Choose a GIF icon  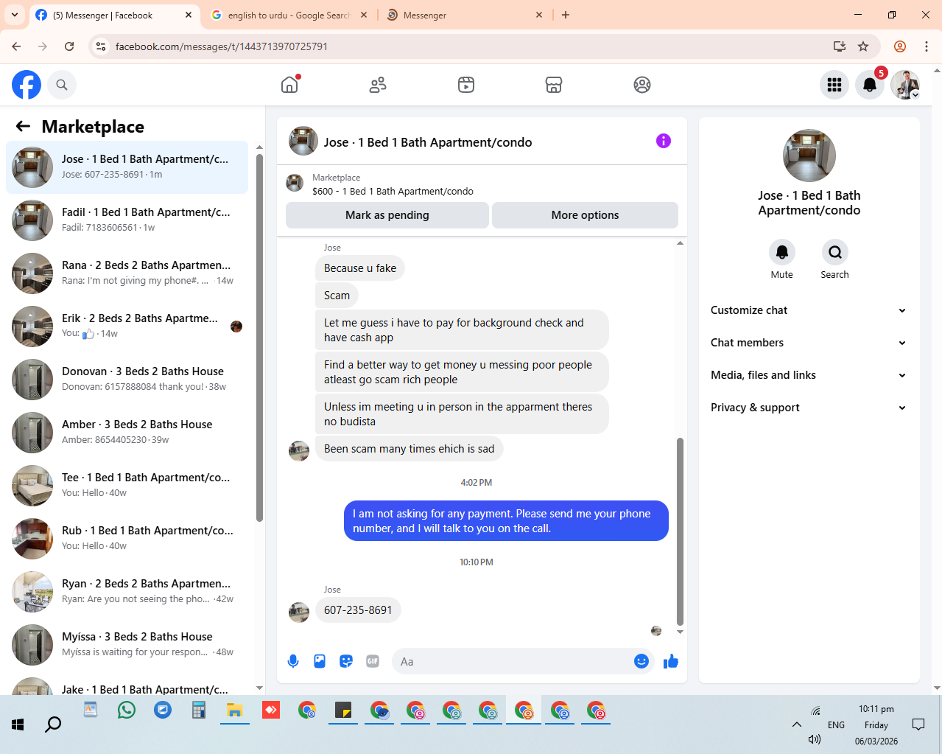[x=373, y=661]
